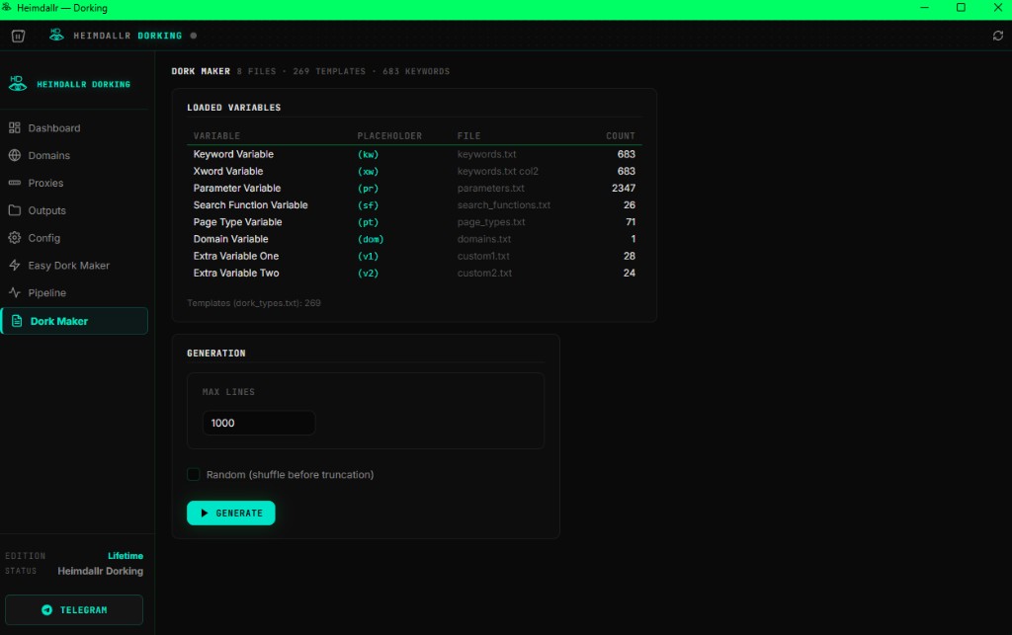Click the Templates (dork_types.txt): 269 note
1012x635 pixels.
pos(254,303)
